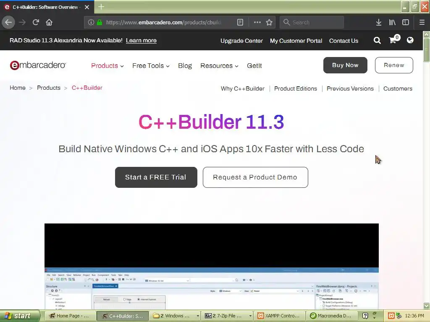Click the help question mark taskbar icon
The height and width of the screenshot is (322, 430).
[x=365, y=316]
